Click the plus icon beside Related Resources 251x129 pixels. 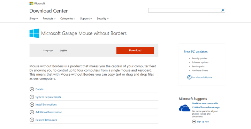tap(32, 120)
